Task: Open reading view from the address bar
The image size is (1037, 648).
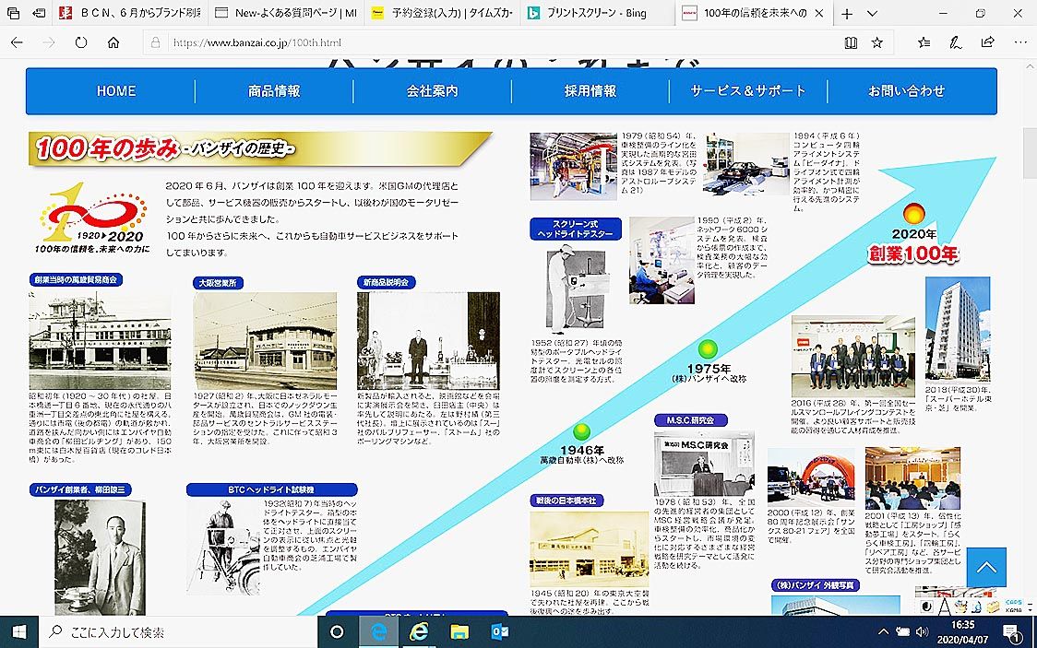Action: [851, 43]
